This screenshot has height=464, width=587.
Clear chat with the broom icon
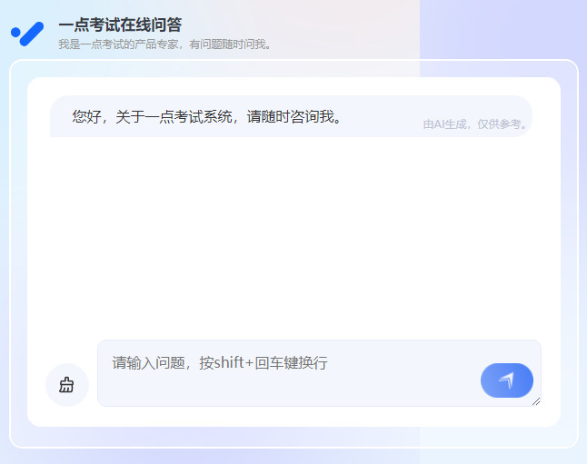click(x=66, y=385)
